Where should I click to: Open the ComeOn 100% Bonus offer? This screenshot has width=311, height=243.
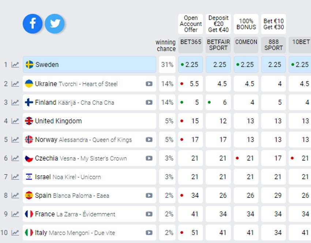pos(246,24)
